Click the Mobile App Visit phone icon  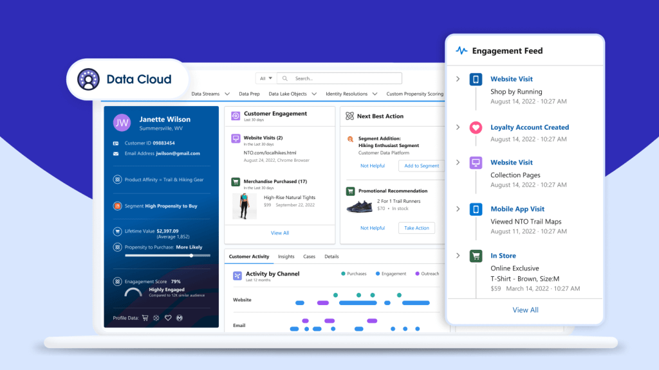pos(476,209)
